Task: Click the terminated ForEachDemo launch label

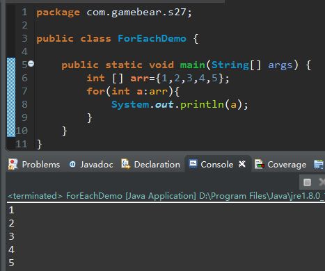Action: [x=166, y=196]
